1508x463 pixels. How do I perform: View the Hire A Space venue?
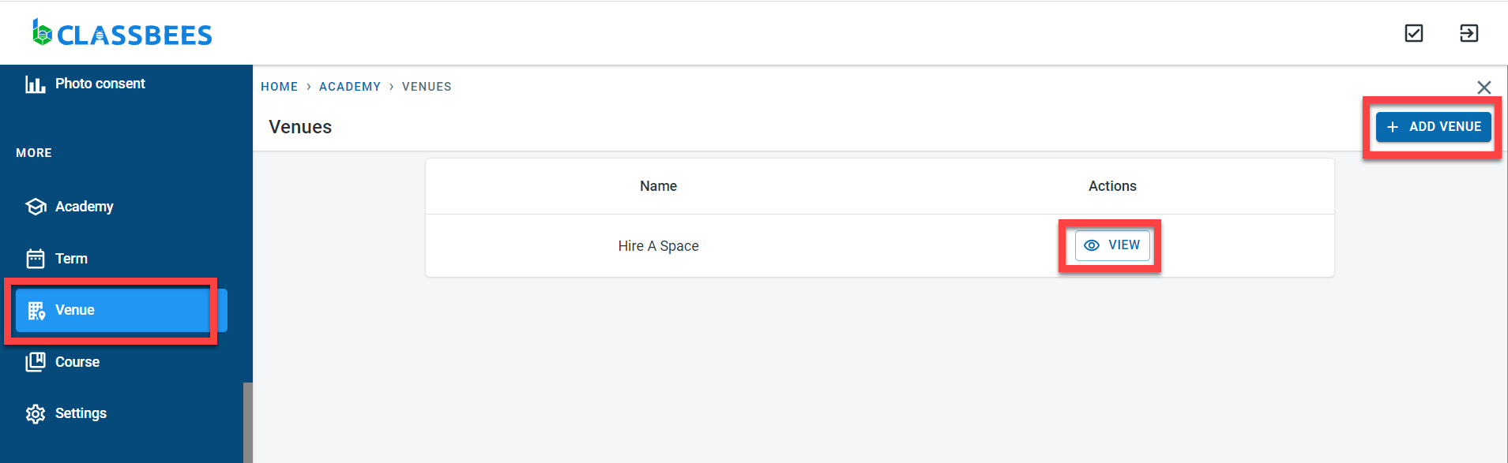click(x=1112, y=245)
